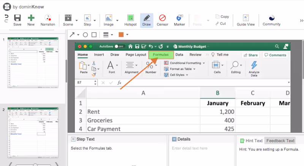
Task: Adjust the thumbnail zoom slider
Action: 35,165
